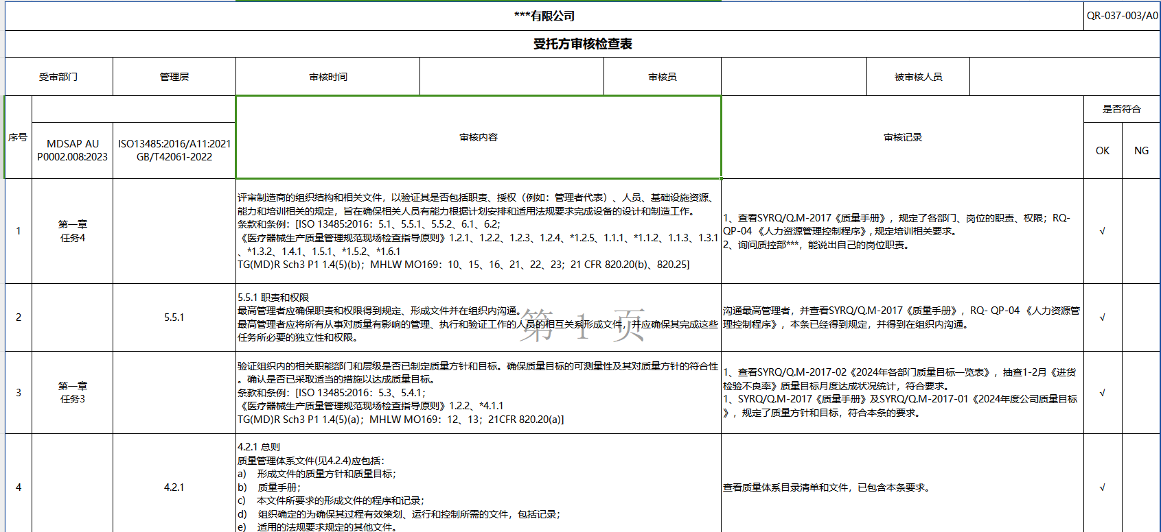Viewport: 1161px width, 532px height.
Task: Select the 是否符合 header cell
Action: click(1122, 109)
